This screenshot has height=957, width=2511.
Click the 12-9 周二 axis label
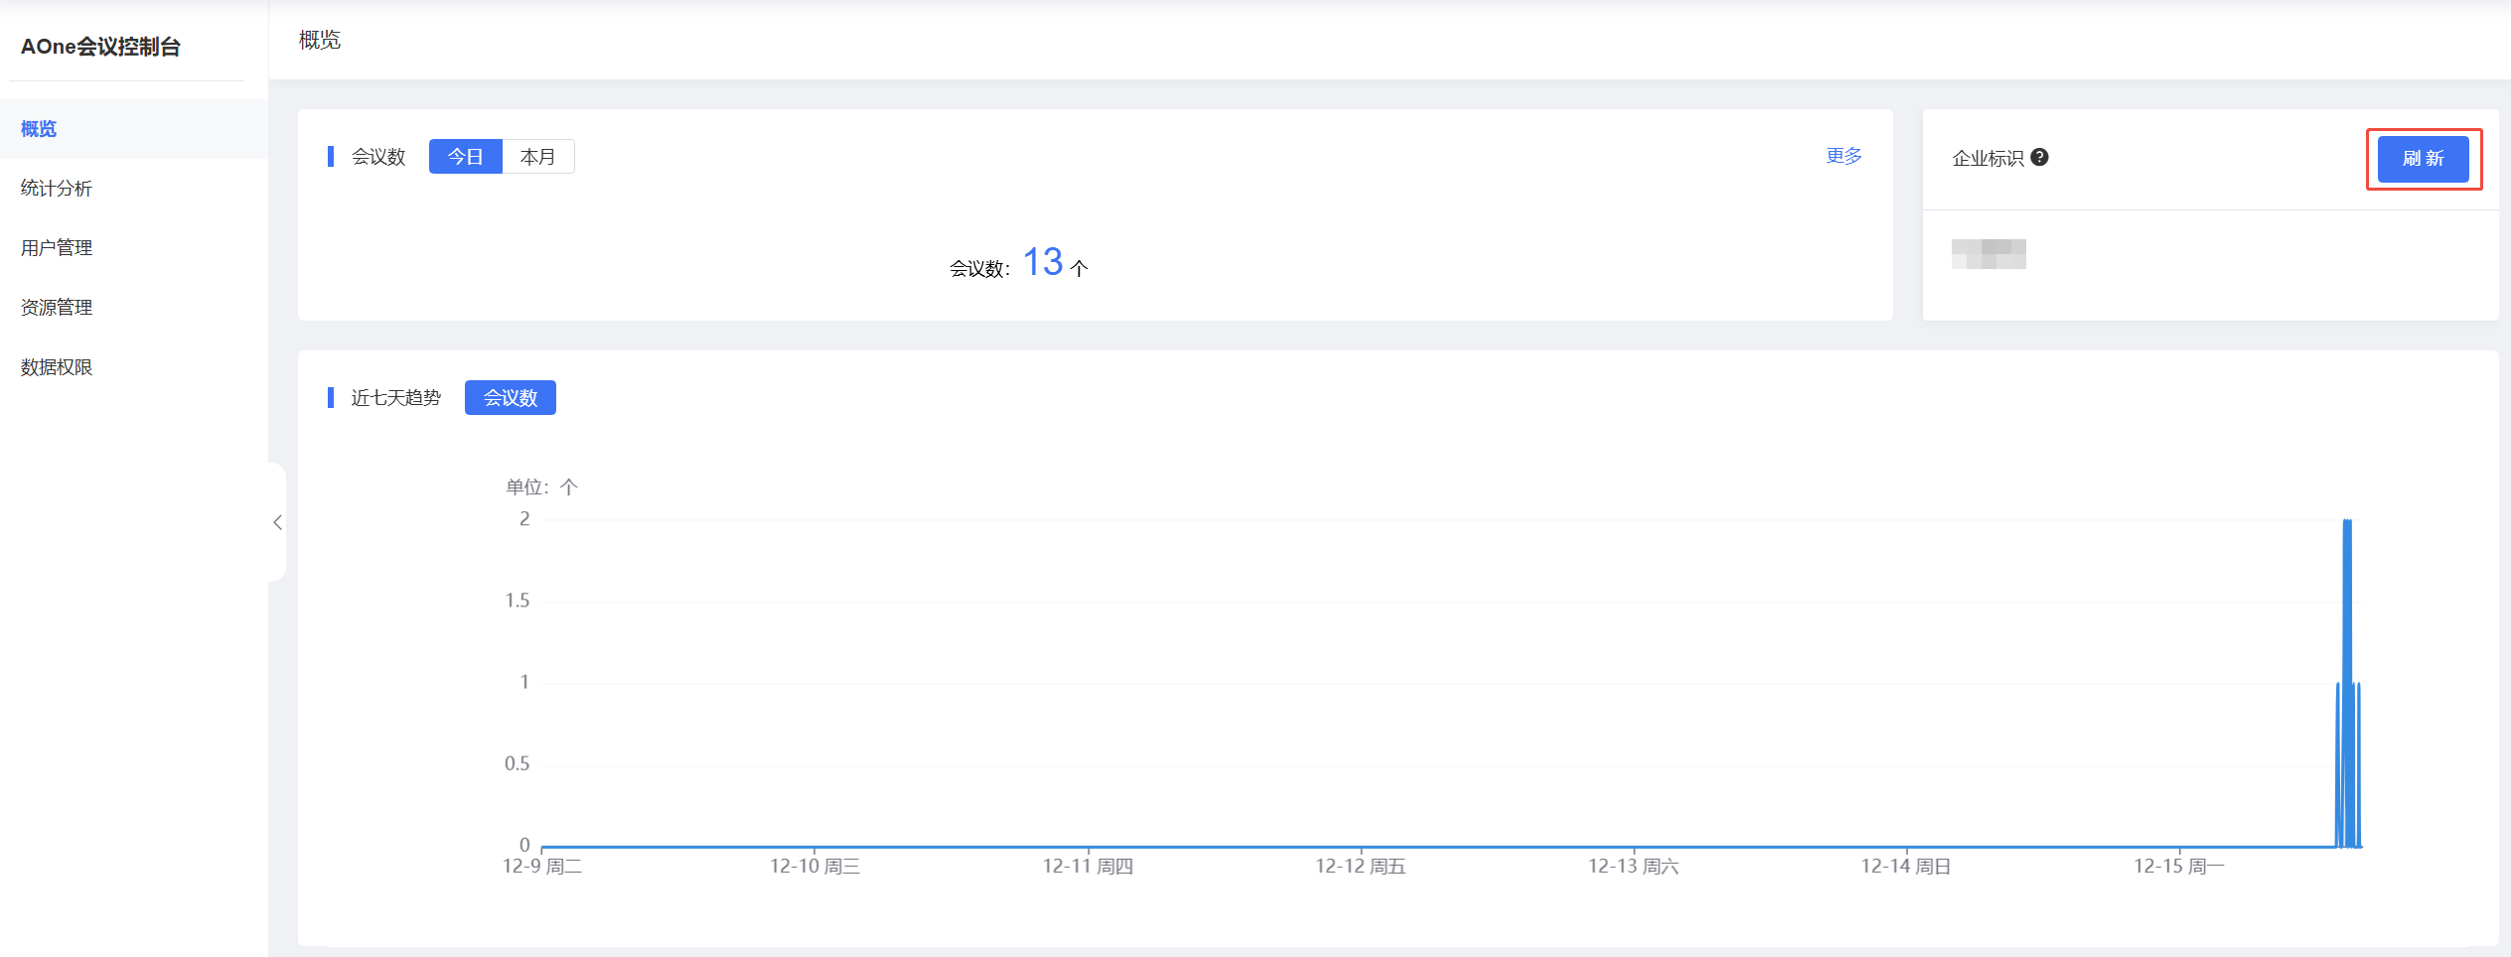pos(542,867)
